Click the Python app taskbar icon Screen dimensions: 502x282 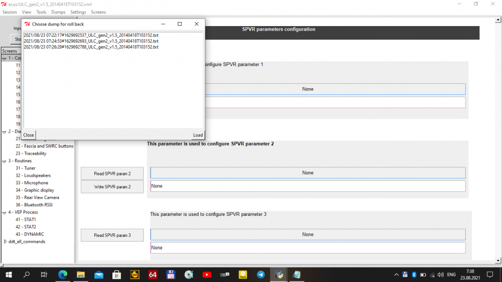click(279, 274)
